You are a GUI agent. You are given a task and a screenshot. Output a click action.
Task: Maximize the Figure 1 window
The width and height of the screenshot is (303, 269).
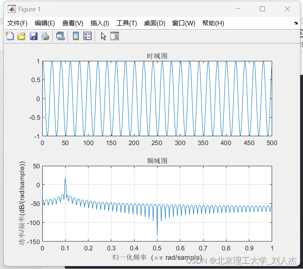point(262,9)
